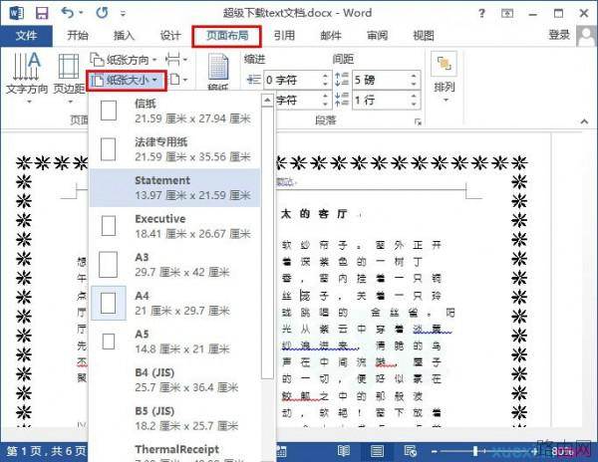Viewport: 598px width, 462px height.
Task: Click the user account avatar icon
Action: [586, 36]
